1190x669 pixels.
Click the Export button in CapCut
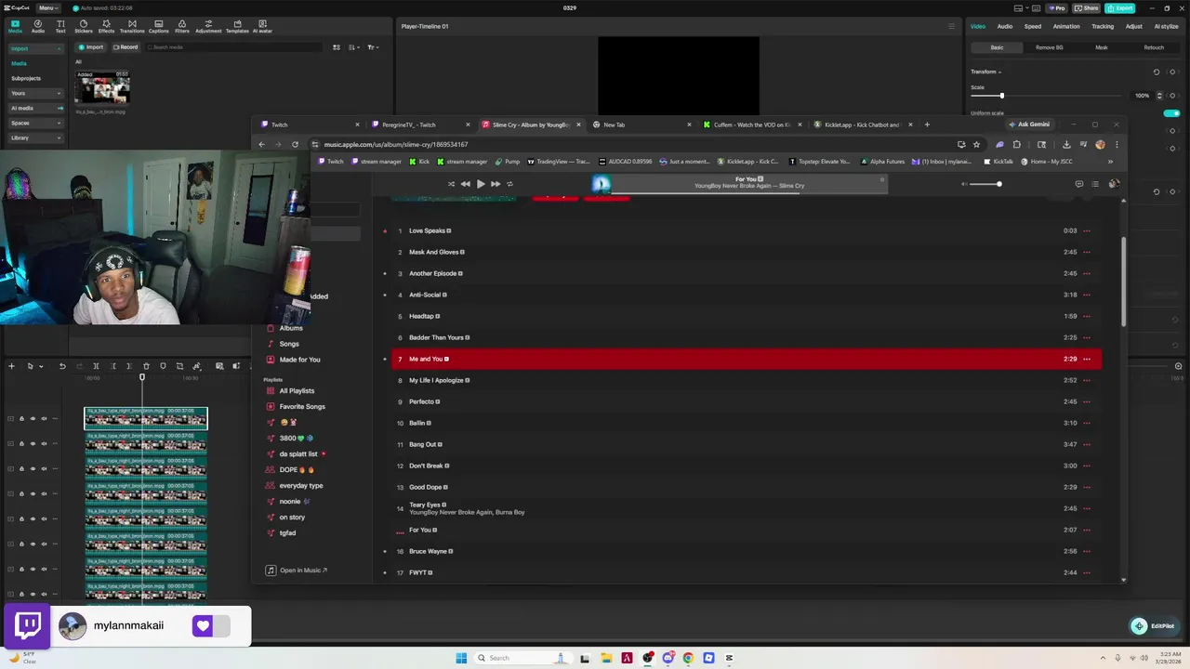click(1121, 7)
